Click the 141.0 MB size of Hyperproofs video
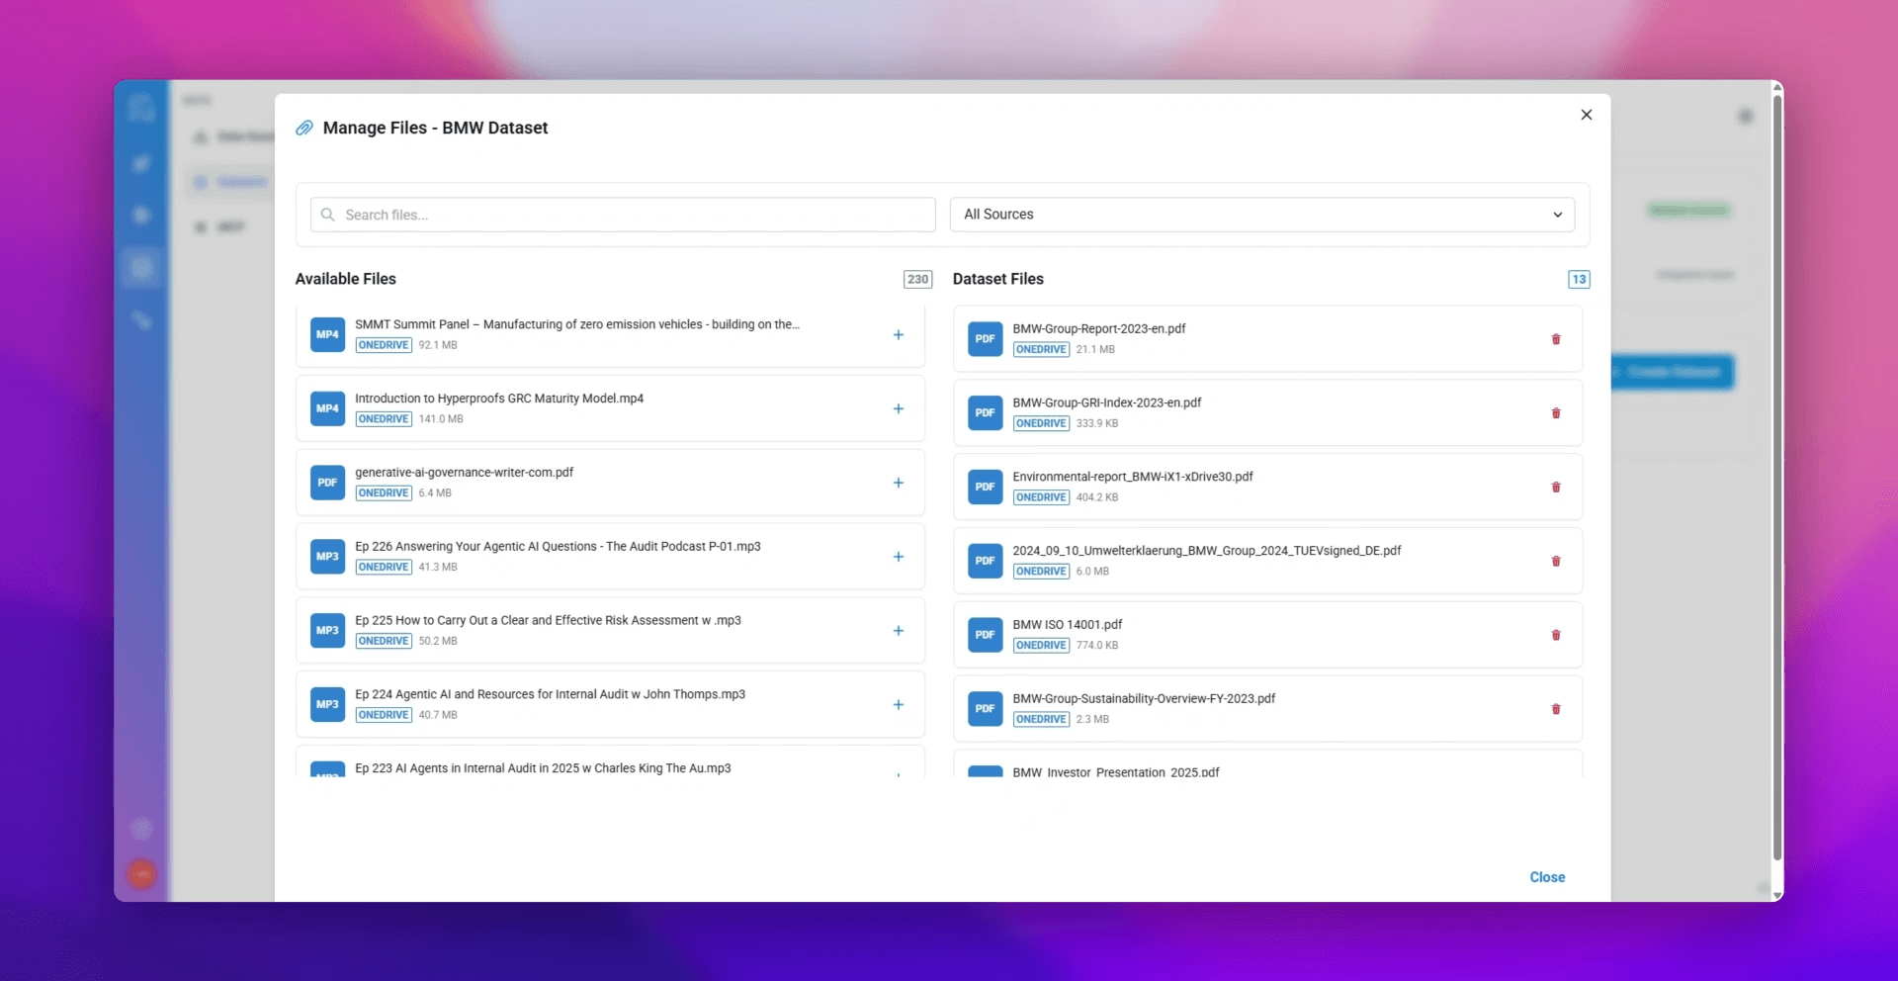The width and height of the screenshot is (1898, 981). click(x=441, y=419)
